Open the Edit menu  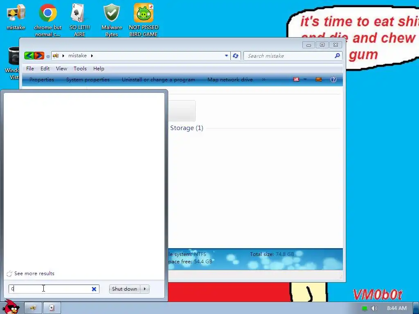click(45, 69)
